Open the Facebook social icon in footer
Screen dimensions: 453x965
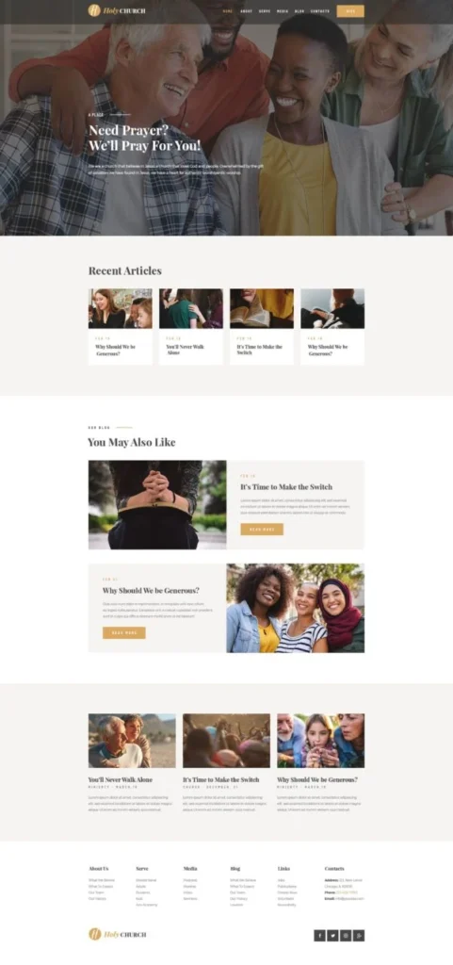tap(319, 936)
